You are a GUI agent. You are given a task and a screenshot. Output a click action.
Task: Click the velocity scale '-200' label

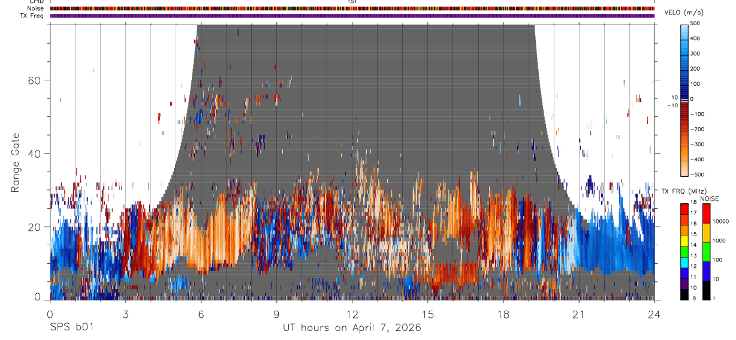[697, 129]
